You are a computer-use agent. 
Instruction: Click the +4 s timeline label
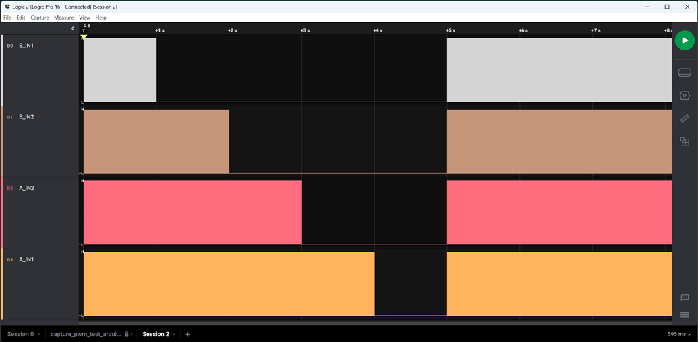coord(378,30)
